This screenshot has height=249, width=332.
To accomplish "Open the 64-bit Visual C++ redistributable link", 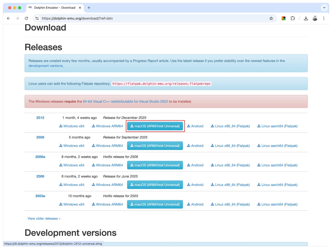I will tap(125, 101).
